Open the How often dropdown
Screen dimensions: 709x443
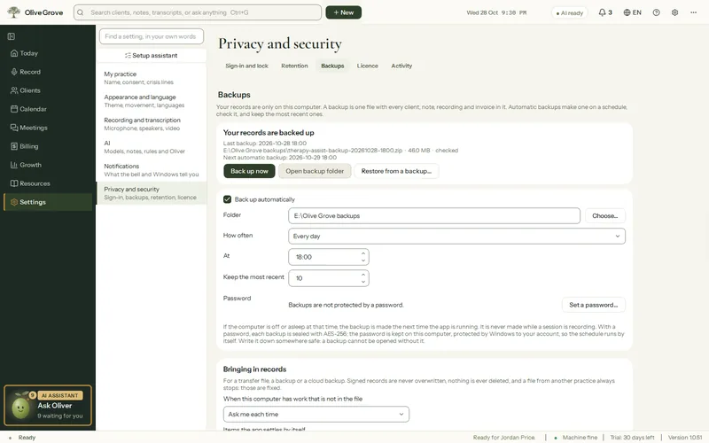coord(456,236)
